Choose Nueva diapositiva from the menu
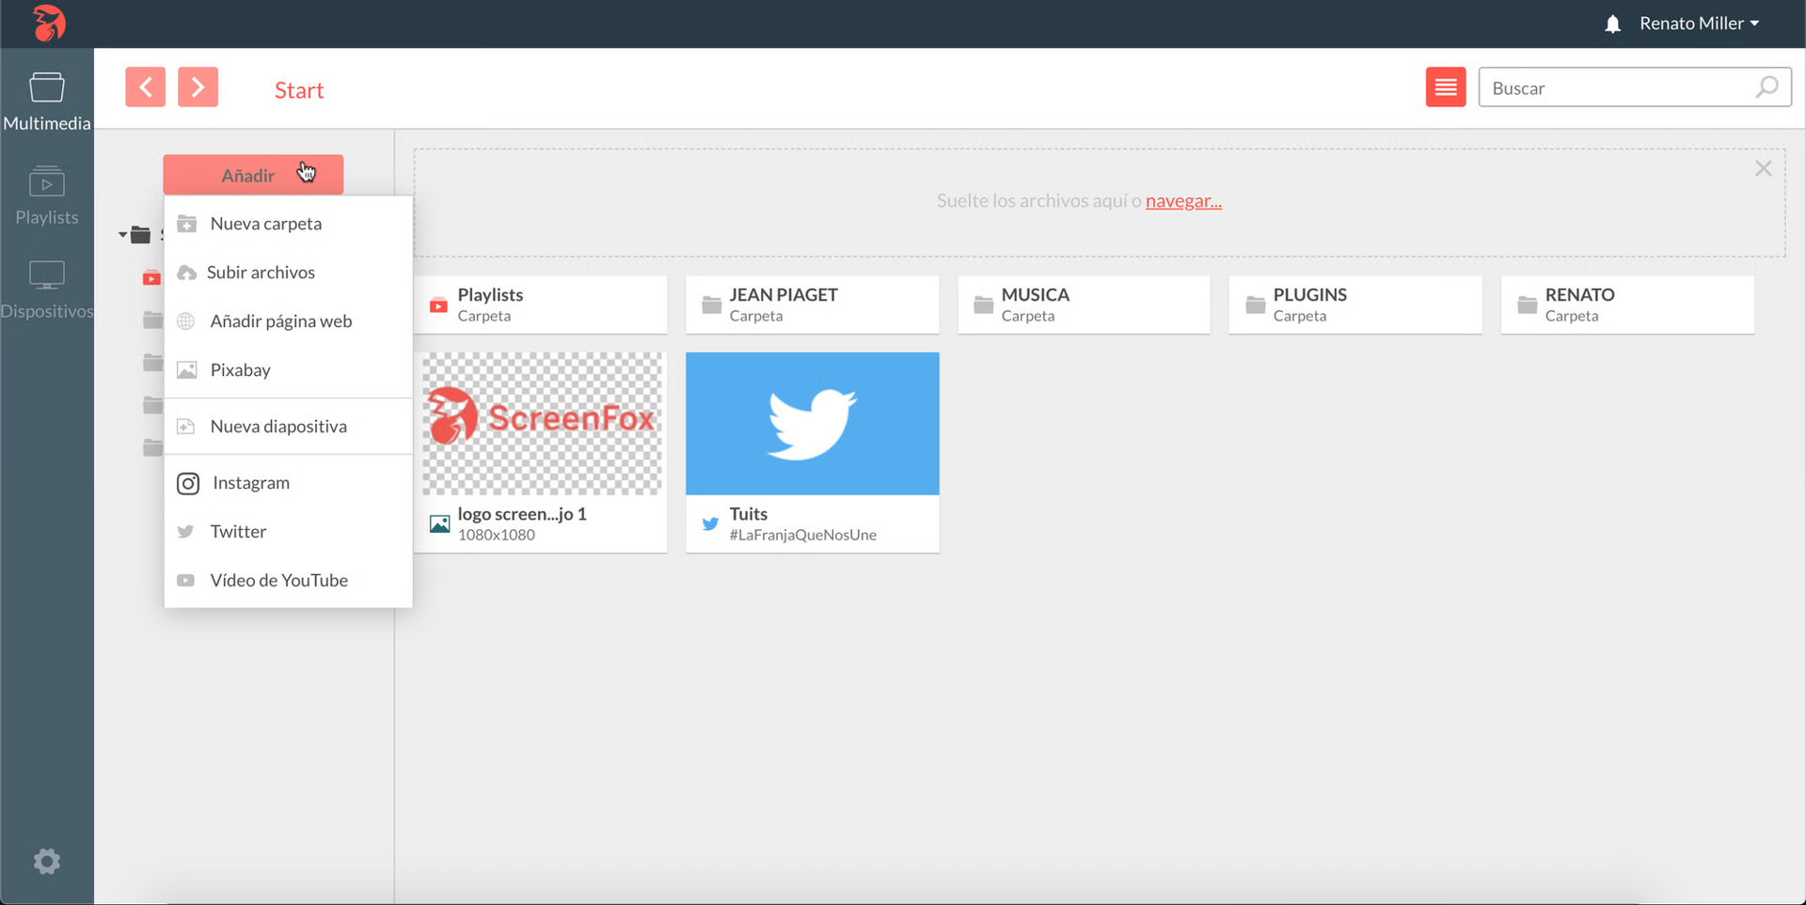 [288, 427]
